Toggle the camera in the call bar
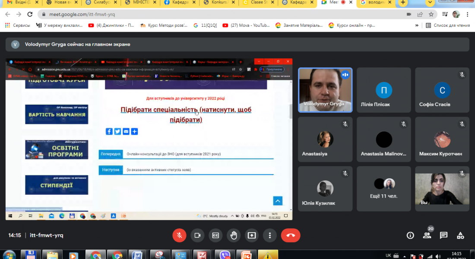The height and width of the screenshot is (259, 475). click(x=197, y=235)
